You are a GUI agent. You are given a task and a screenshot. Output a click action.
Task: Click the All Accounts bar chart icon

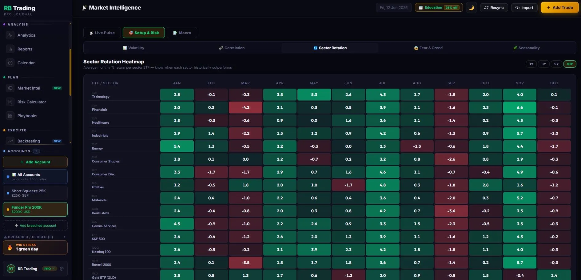14,174
